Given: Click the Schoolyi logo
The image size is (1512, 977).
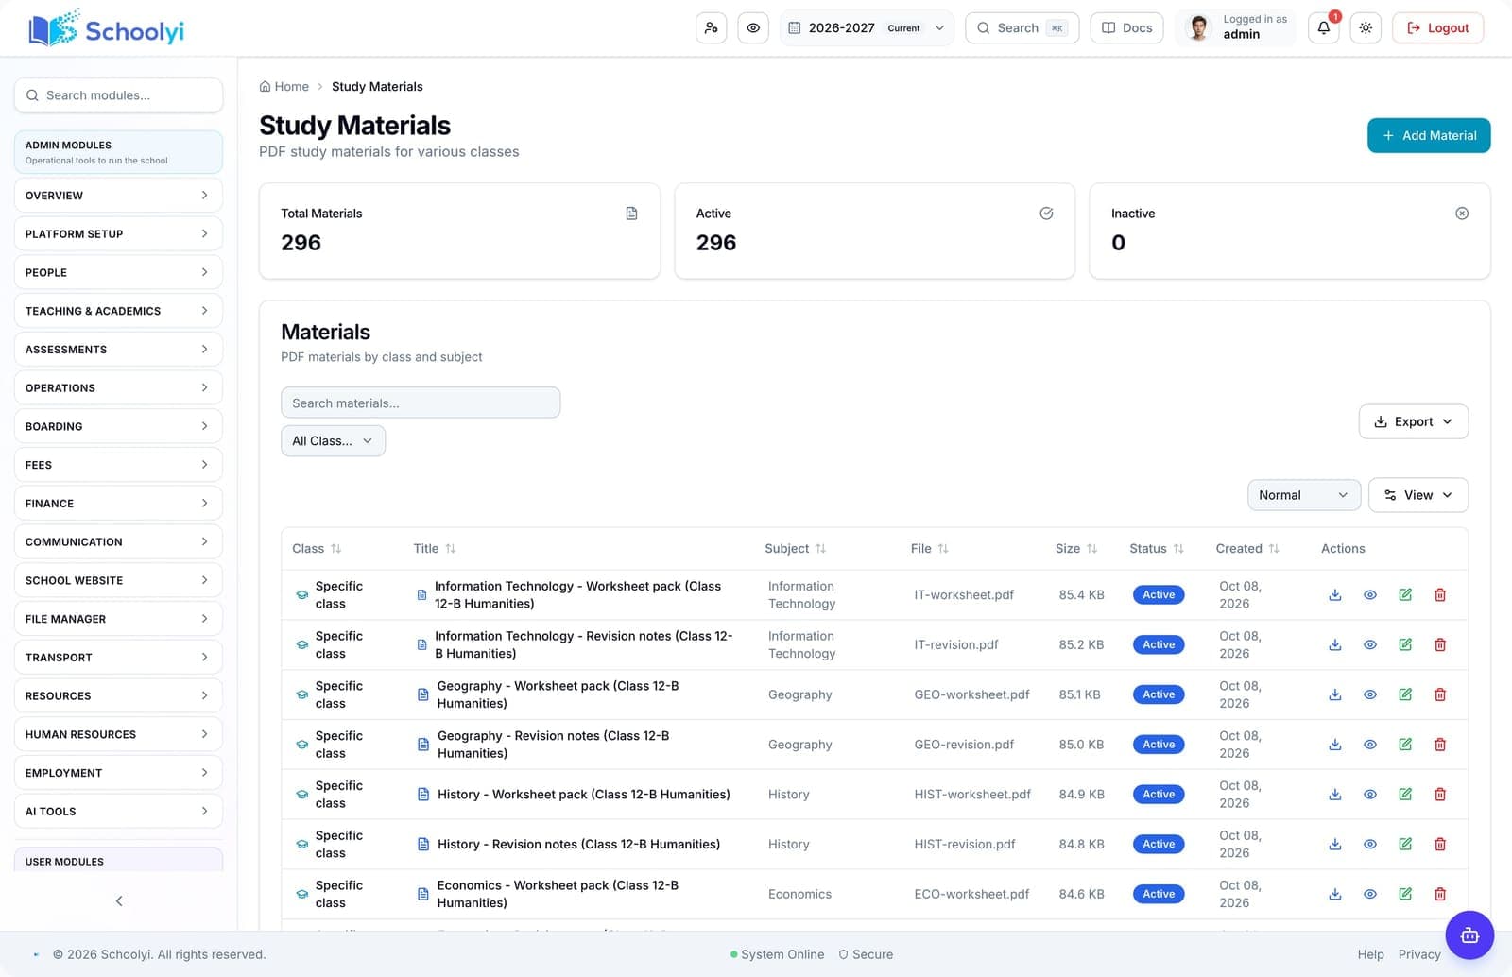Looking at the screenshot, I should (107, 29).
